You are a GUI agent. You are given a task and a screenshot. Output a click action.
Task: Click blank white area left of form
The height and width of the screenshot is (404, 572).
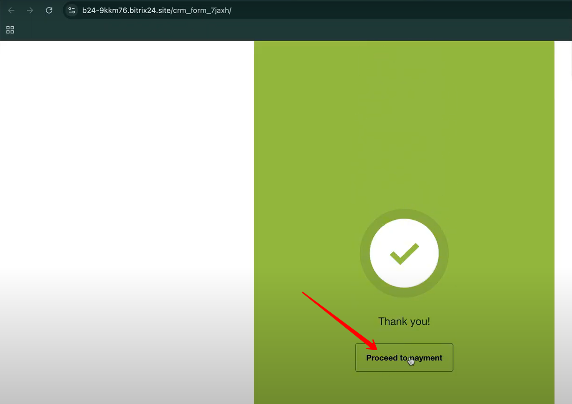pos(126,187)
